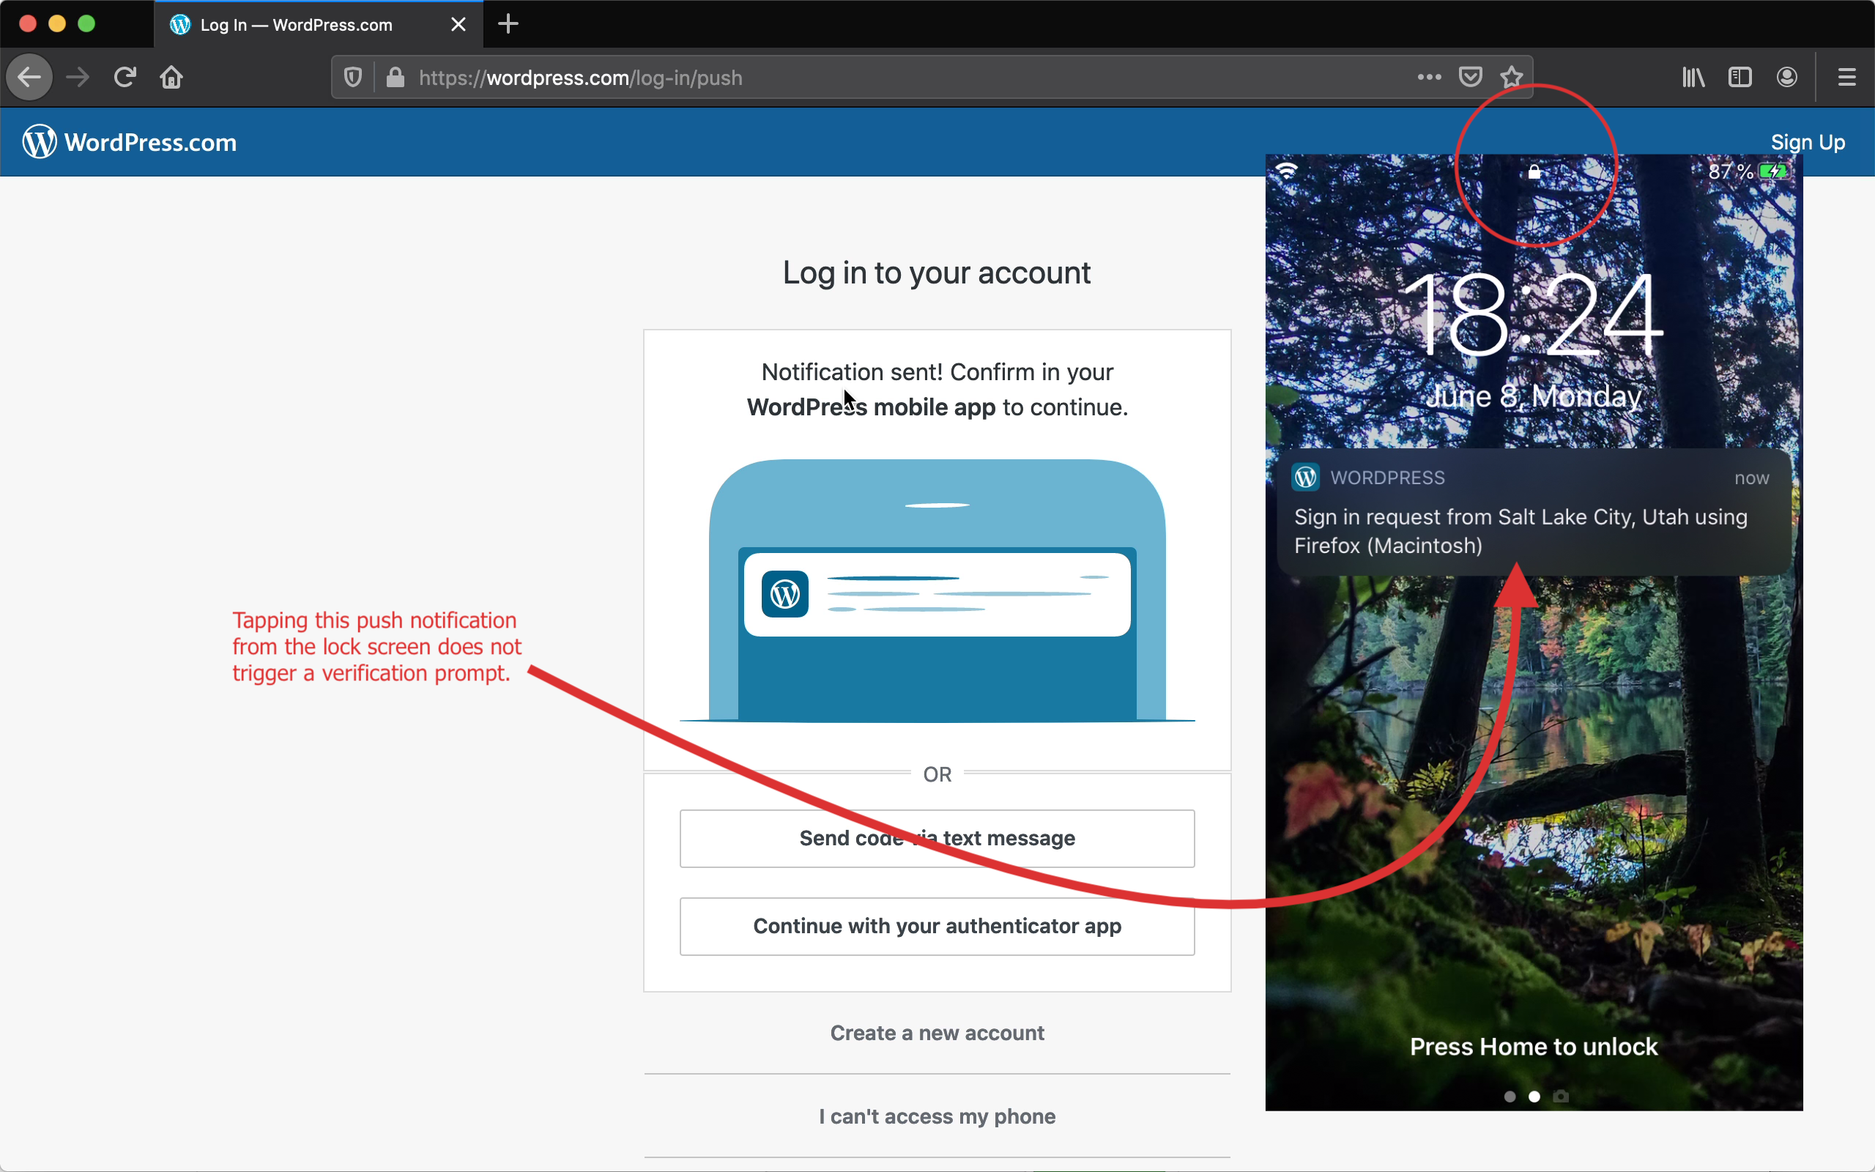The width and height of the screenshot is (1875, 1172).
Task: Show site security padlock info
Action: 396,78
